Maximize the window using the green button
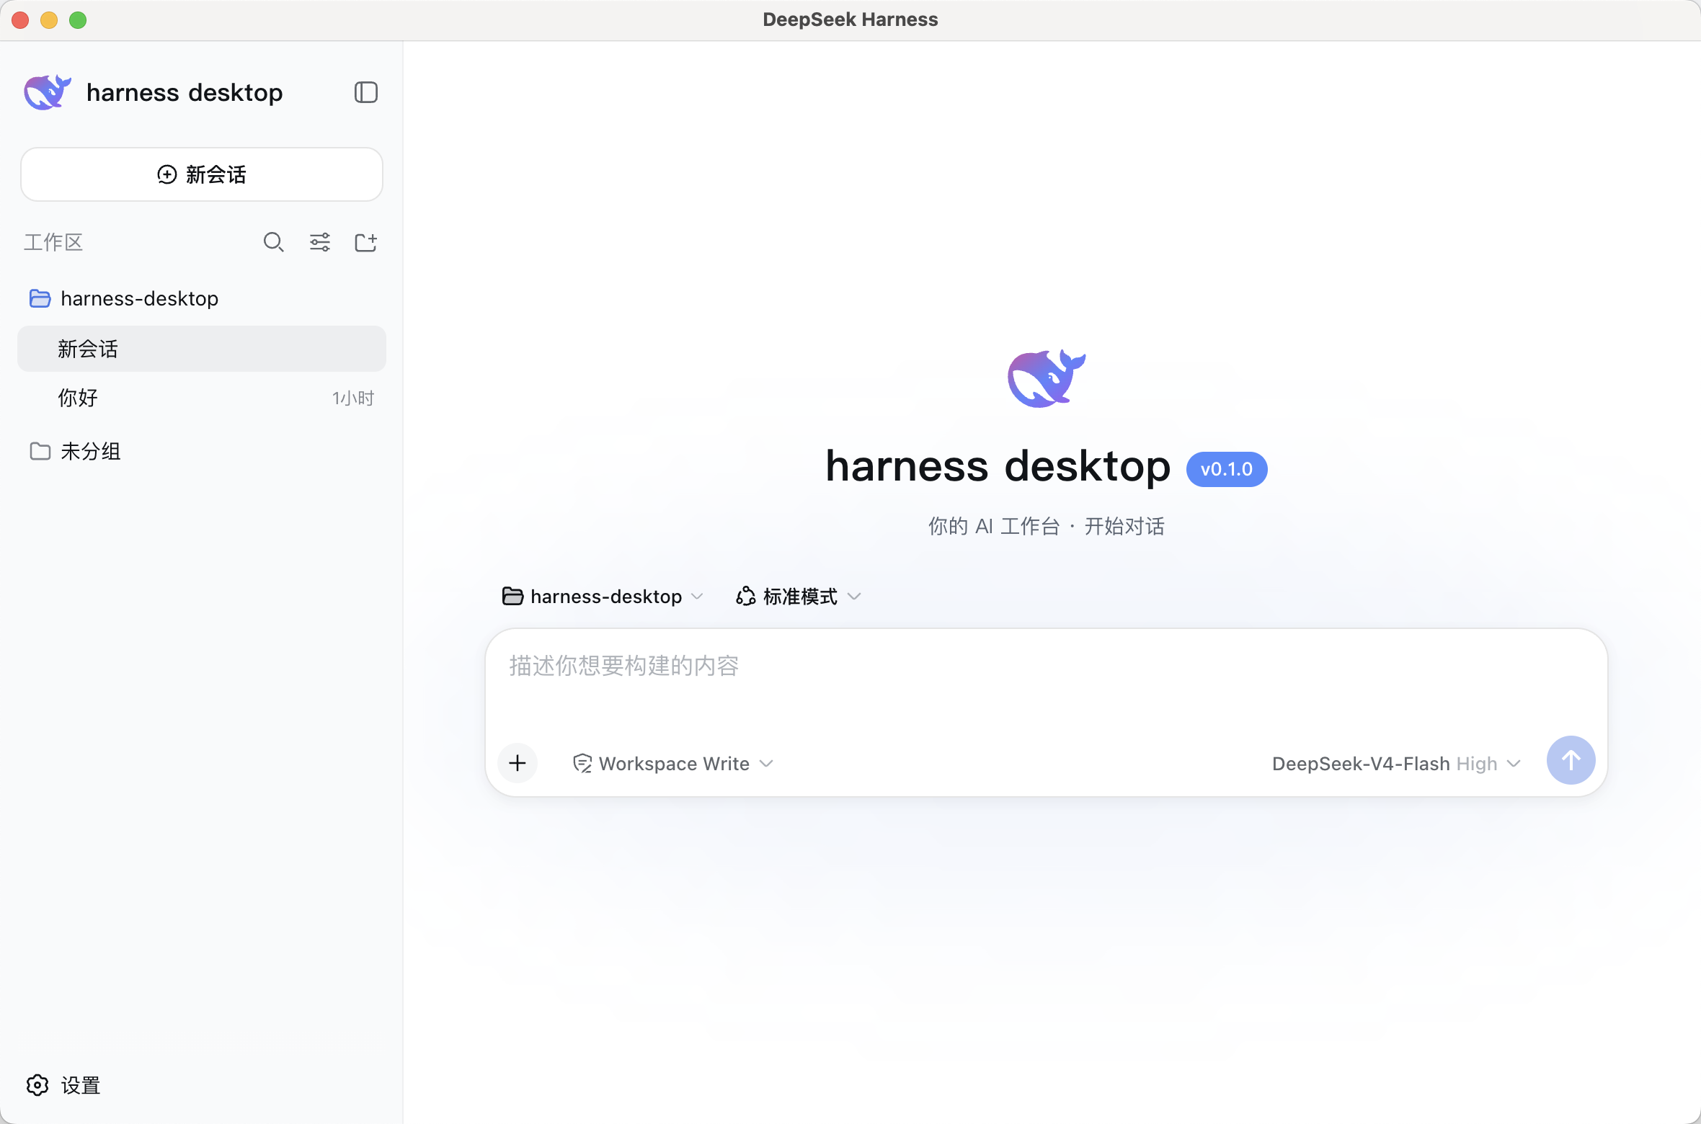1701x1124 pixels. [78, 20]
